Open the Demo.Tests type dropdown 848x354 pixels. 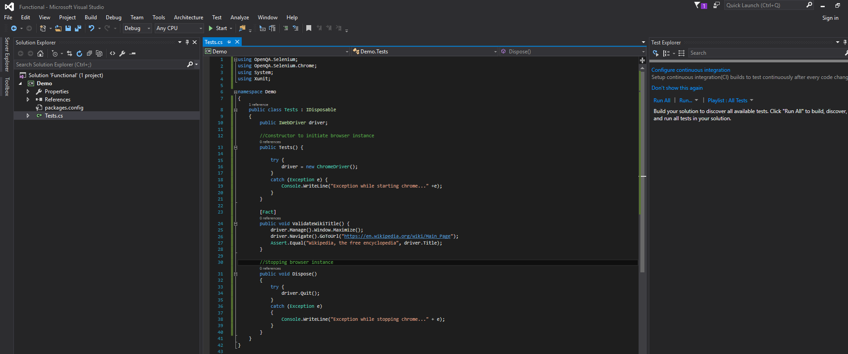pos(425,52)
